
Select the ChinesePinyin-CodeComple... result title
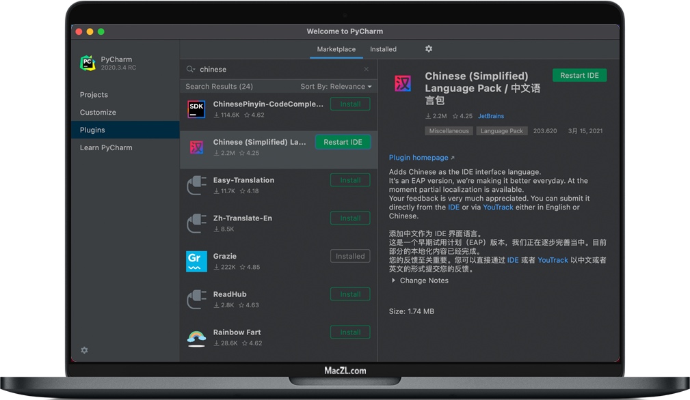click(268, 104)
